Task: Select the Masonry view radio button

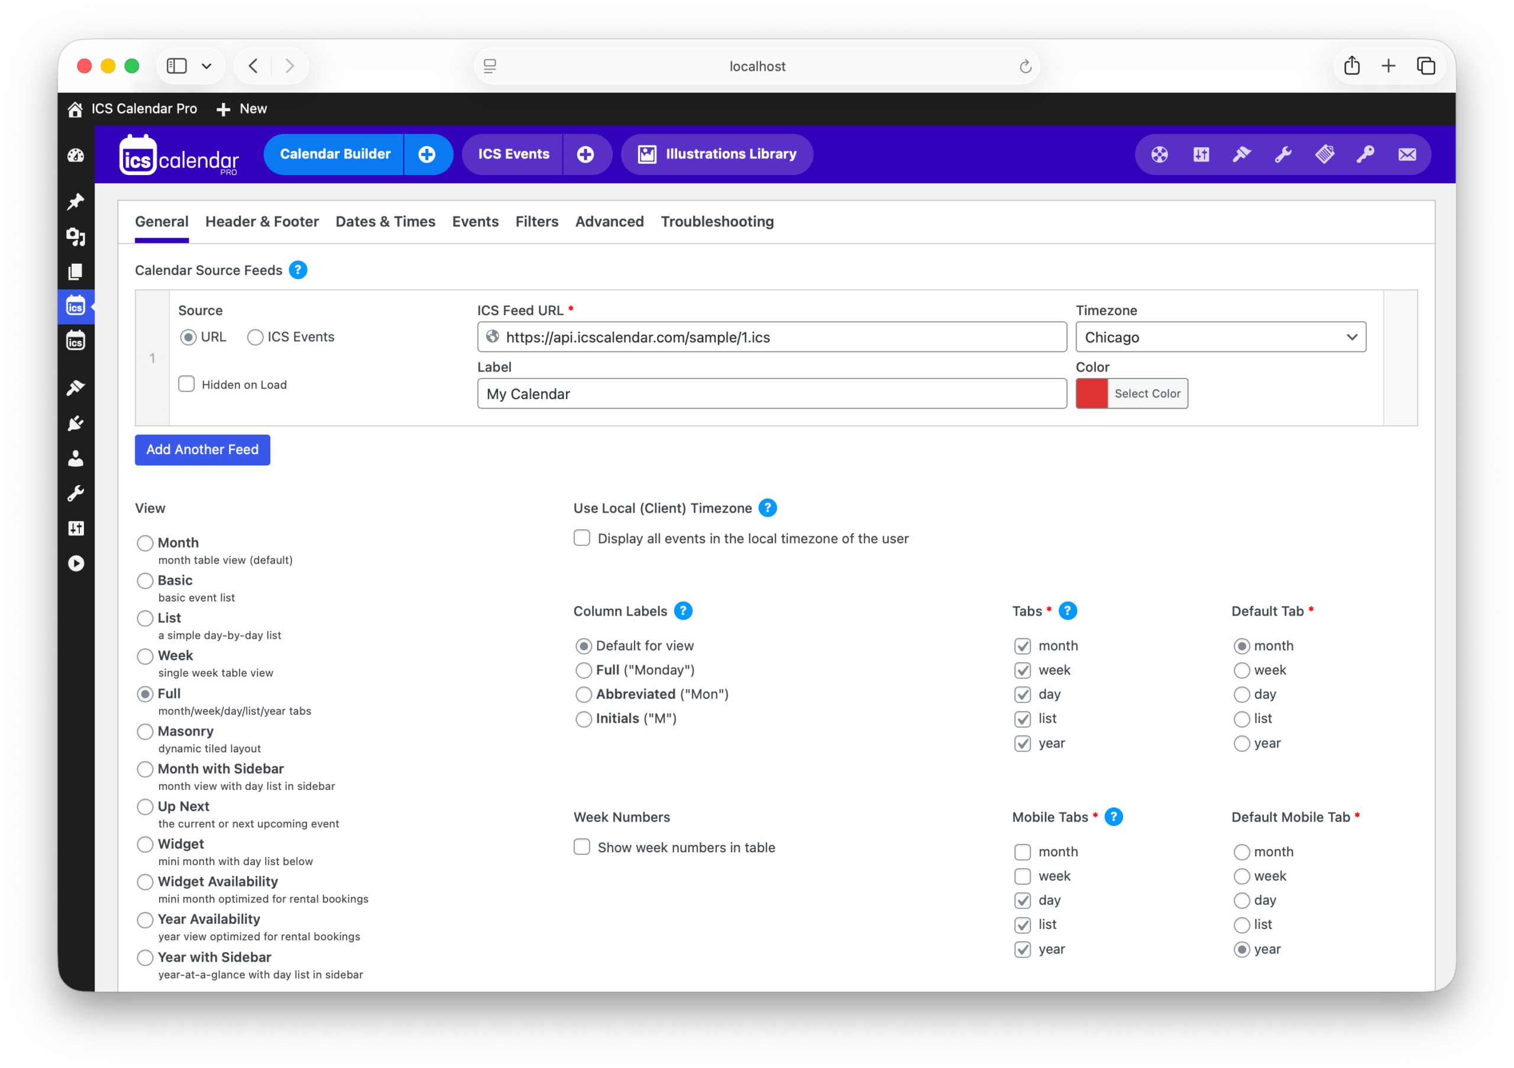Action: pyautogui.click(x=145, y=732)
